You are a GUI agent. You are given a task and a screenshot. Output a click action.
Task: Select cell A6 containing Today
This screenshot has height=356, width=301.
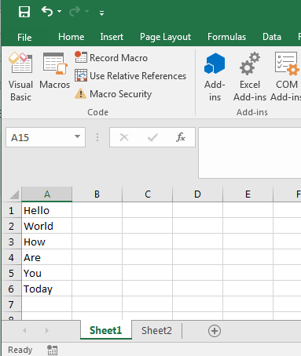46,289
